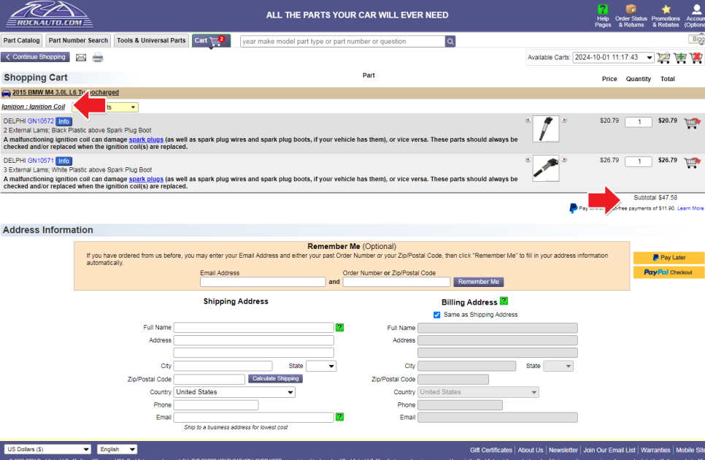705x460 pixels.
Task: Open the Tools & Universal Parts tab
Action: tap(151, 40)
